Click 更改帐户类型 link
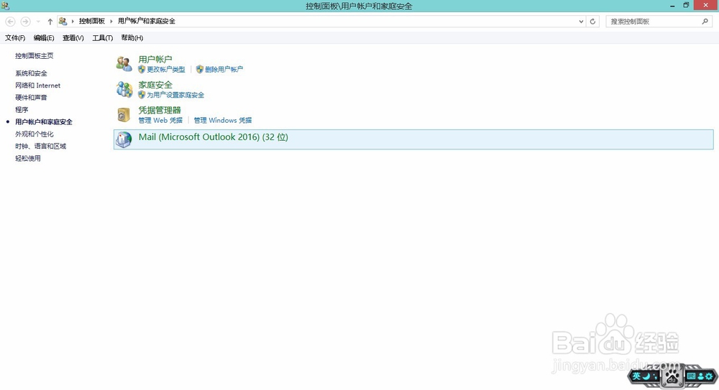 coord(166,69)
